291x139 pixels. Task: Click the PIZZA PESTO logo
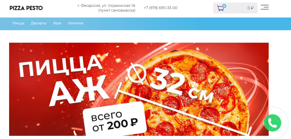coord(26,8)
